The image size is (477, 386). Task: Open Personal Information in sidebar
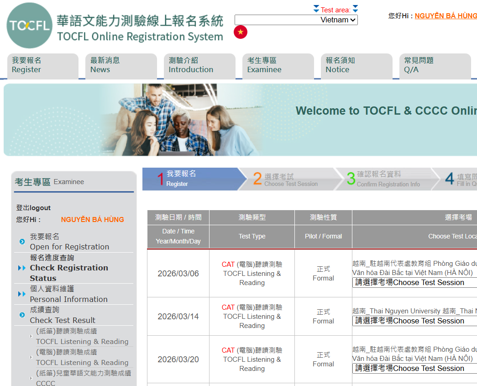(68, 299)
